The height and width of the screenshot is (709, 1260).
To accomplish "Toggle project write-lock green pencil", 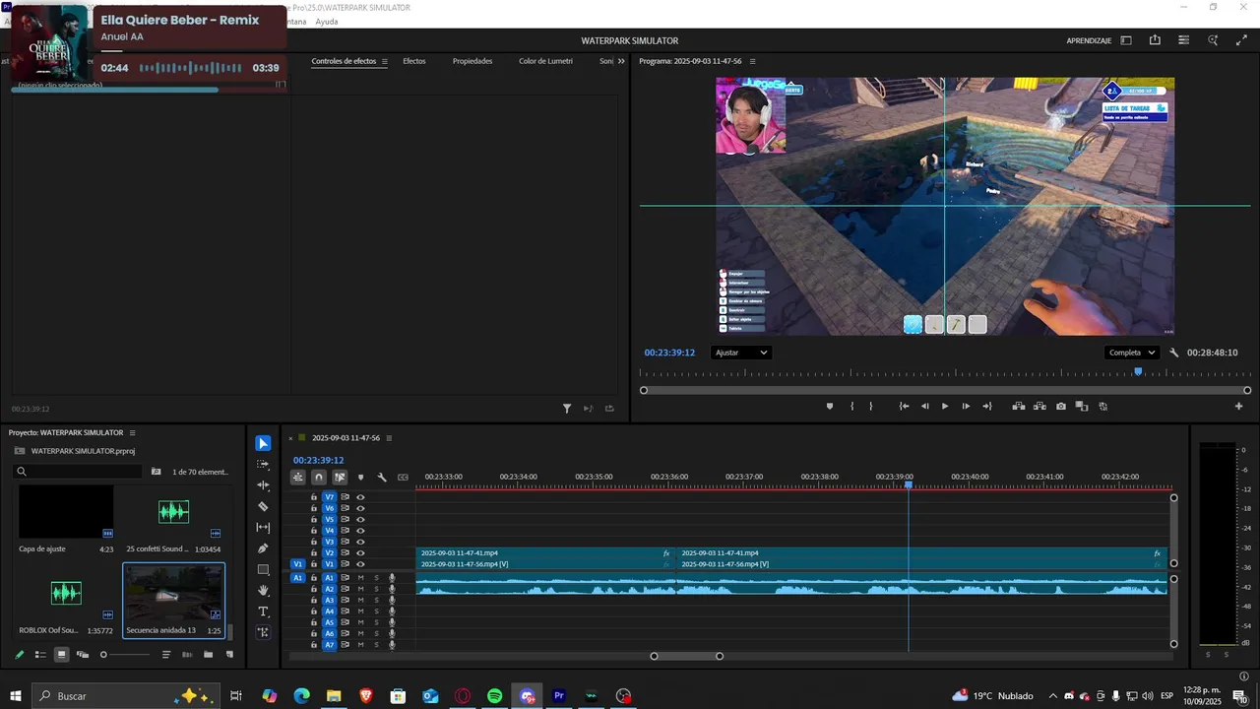I will coord(19,655).
